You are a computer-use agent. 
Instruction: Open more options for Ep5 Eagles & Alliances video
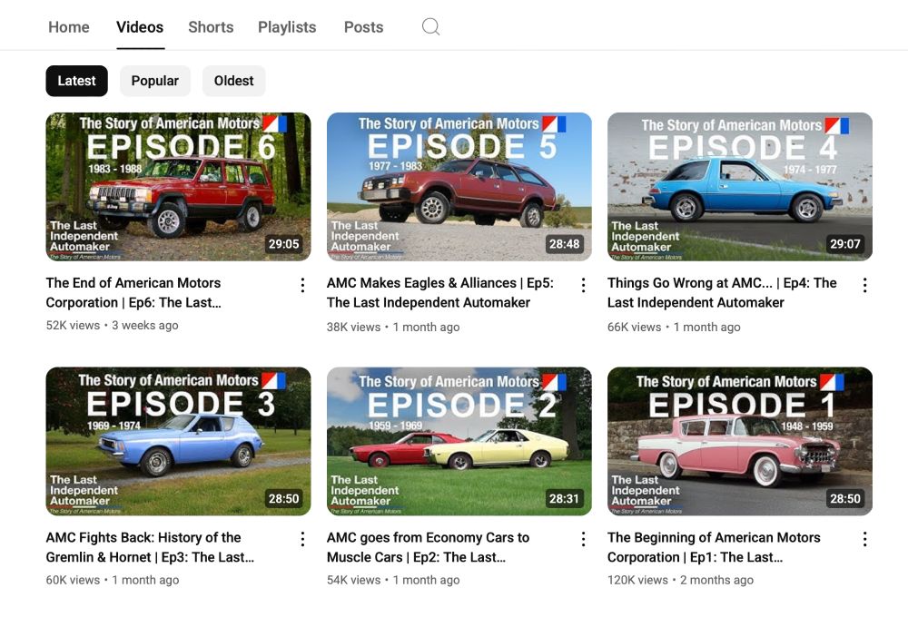click(x=583, y=285)
